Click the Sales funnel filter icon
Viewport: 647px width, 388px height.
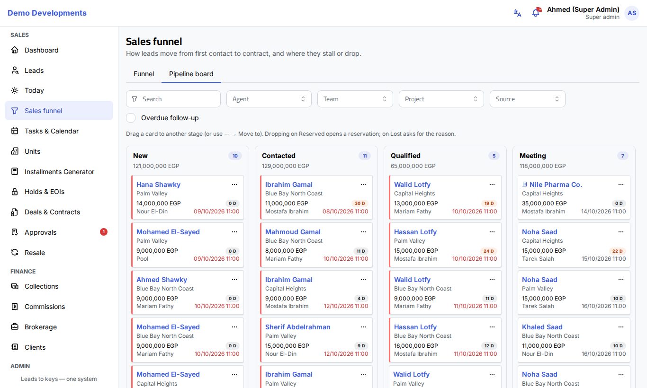point(15,111)
